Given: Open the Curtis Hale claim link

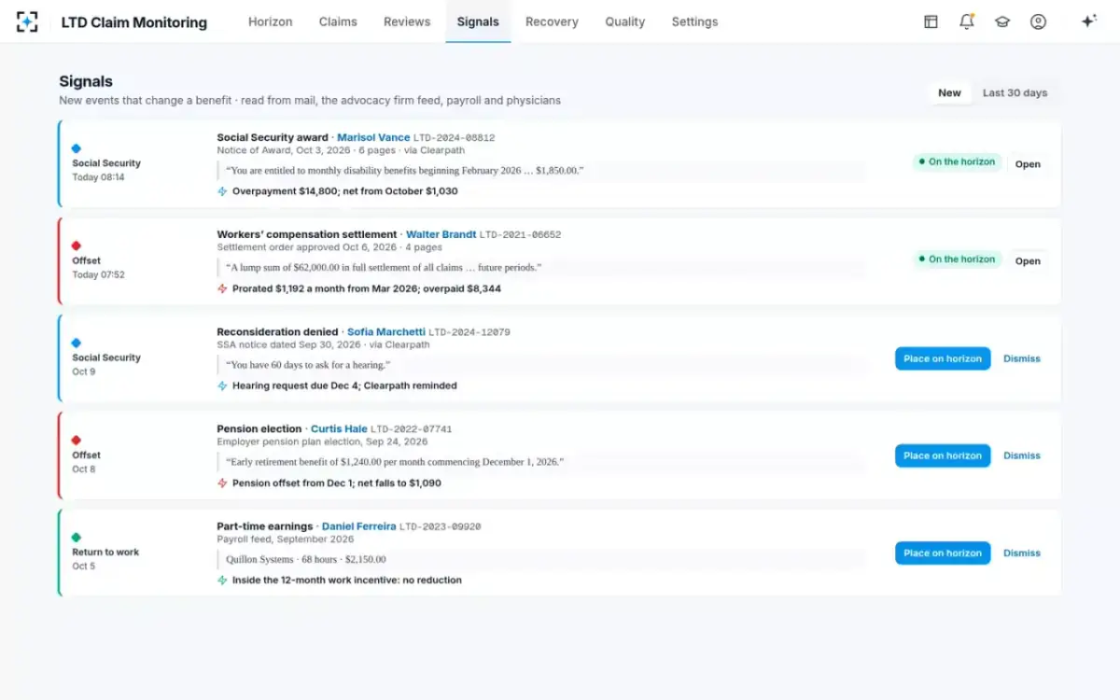Looking at the screenshot, I should (x=339, y=428).
